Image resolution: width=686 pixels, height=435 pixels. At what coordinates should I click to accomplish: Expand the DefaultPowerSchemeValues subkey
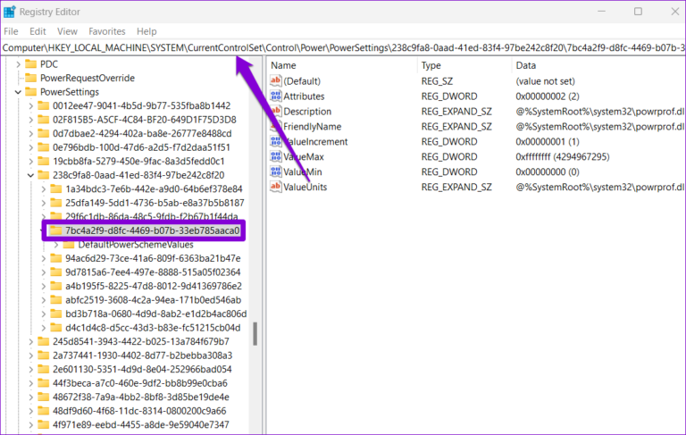[x=55, y=244]
